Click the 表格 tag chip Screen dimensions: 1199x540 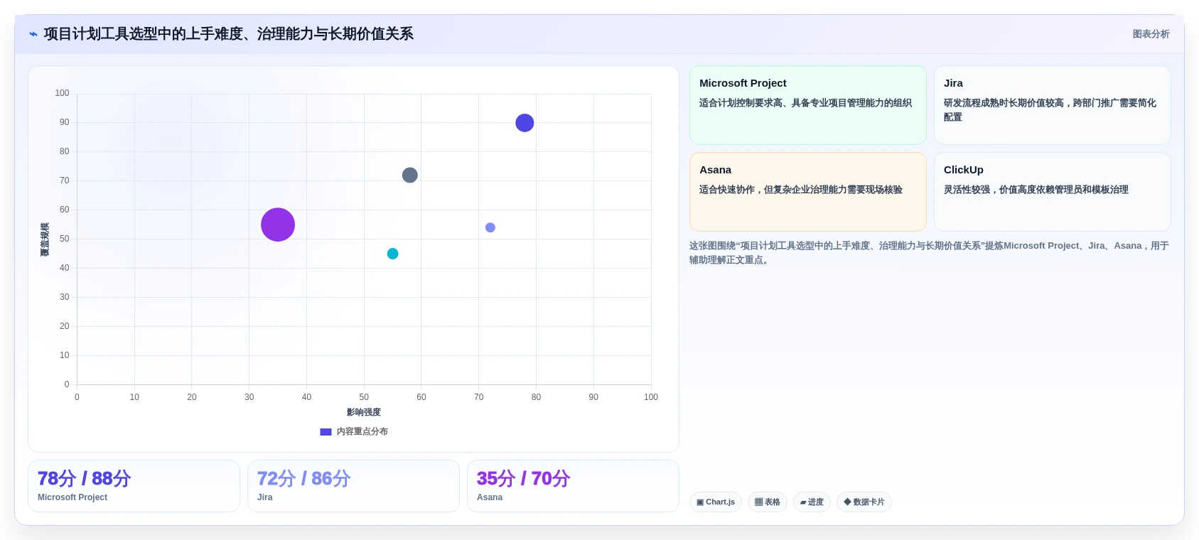tap(768, 502)
